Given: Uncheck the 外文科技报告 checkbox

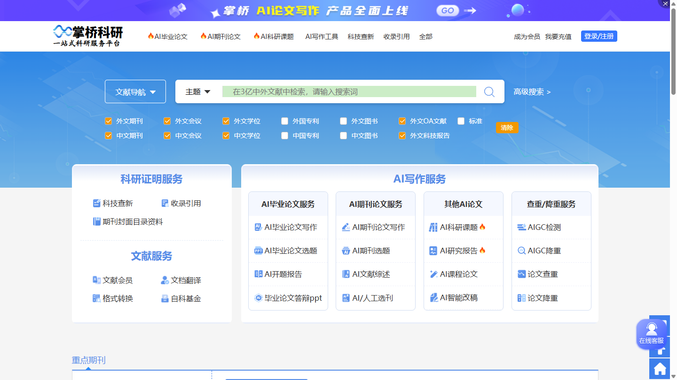Looking at the screenshot, I should tap(402, 136).
